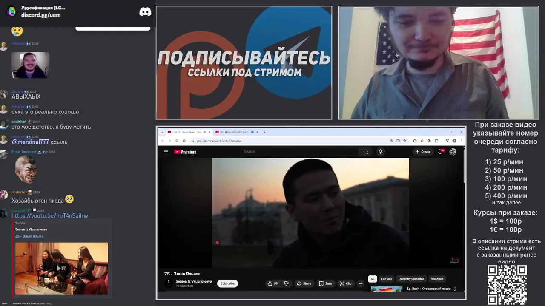Expand the Chrome tab search chevron

[x=162, y=132]
